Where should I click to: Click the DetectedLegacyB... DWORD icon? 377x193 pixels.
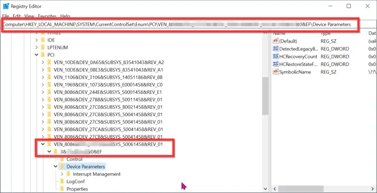pyautogui.click(x=276, y=49)
